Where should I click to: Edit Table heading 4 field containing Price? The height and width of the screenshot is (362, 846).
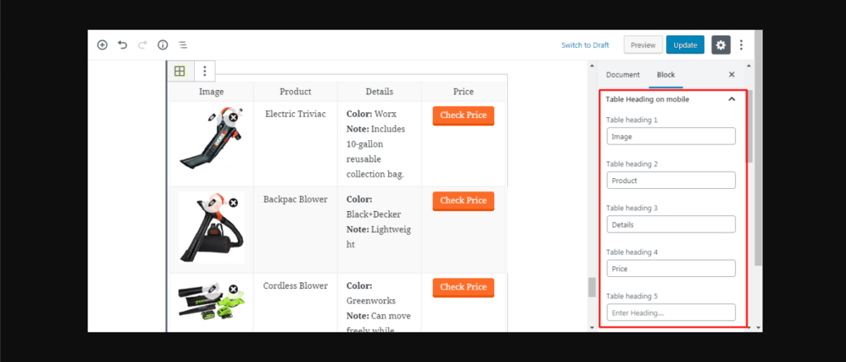pos(671,269)
